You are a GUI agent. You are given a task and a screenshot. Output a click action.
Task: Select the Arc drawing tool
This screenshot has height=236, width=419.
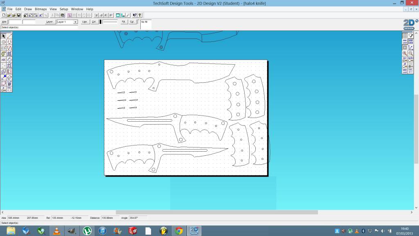[x=9, y=42]
